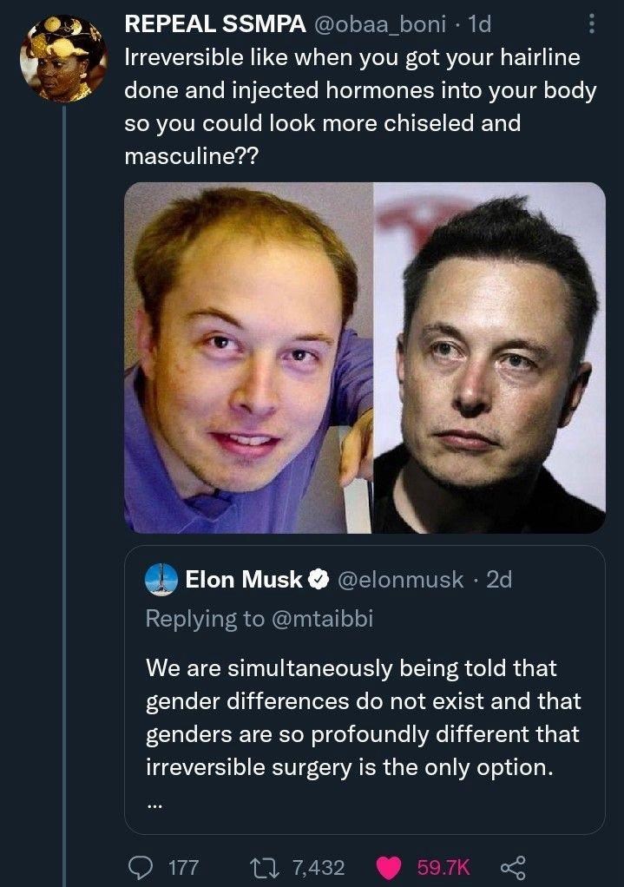Image resolution: width=624 pixels, height=887 pixels.
Task: Click the @elonmusk handle in quoted tweet
Action: (400, 580)
